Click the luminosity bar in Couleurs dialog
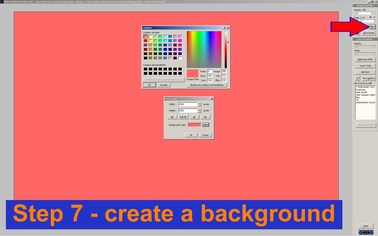 click(x=226, y=50)
